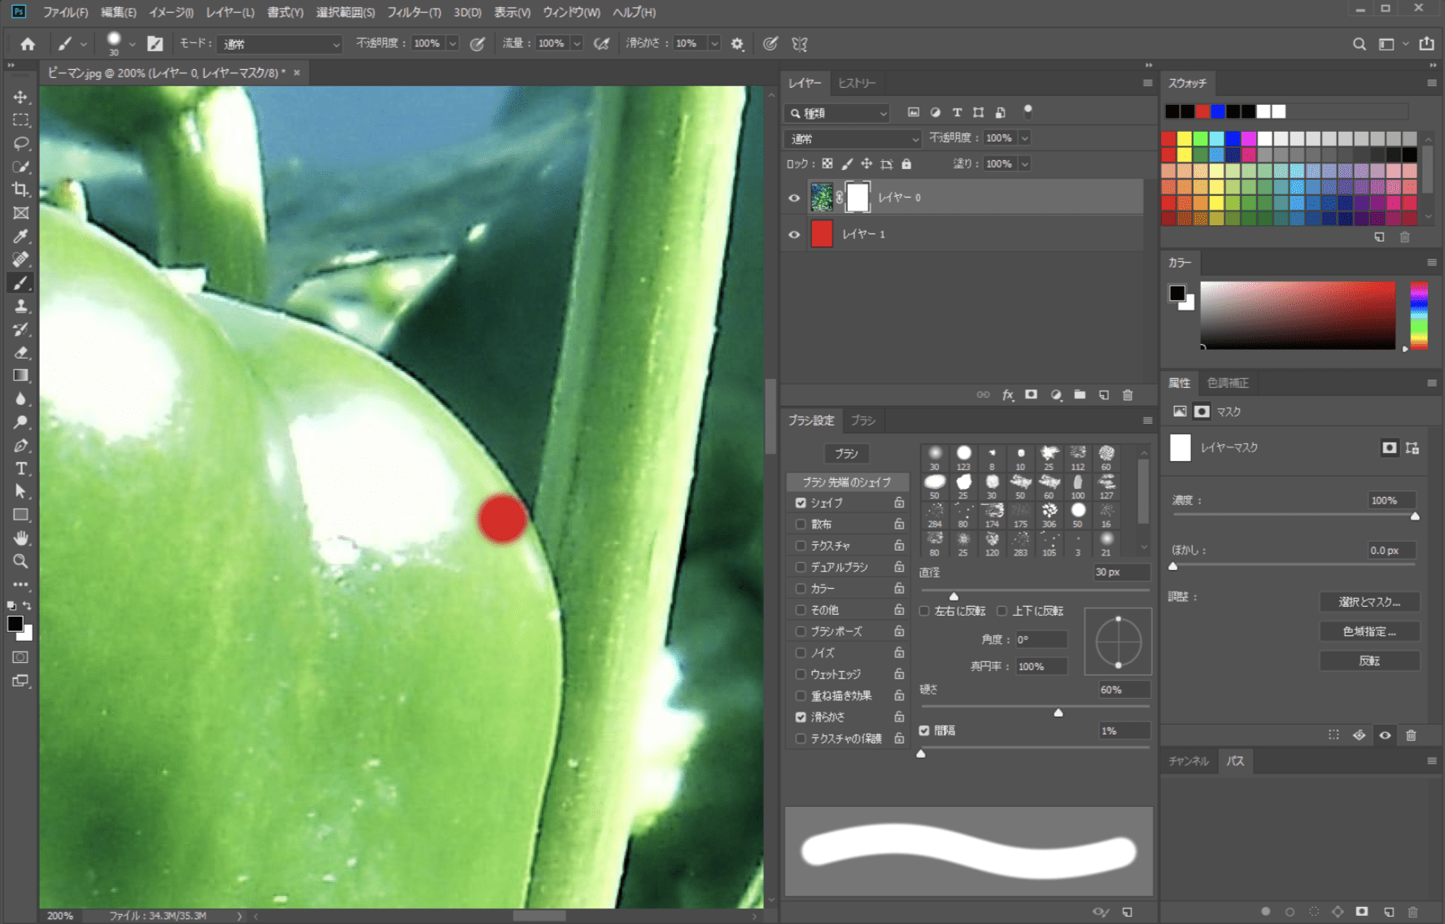Viewport: 1445px width, 924px height.
Task: Click the 反転 button in properties
Action: point(1369,660)
